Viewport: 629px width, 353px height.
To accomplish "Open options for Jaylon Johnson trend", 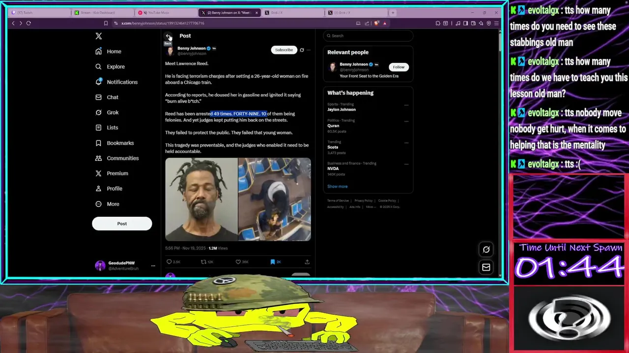I will [406, 105].
